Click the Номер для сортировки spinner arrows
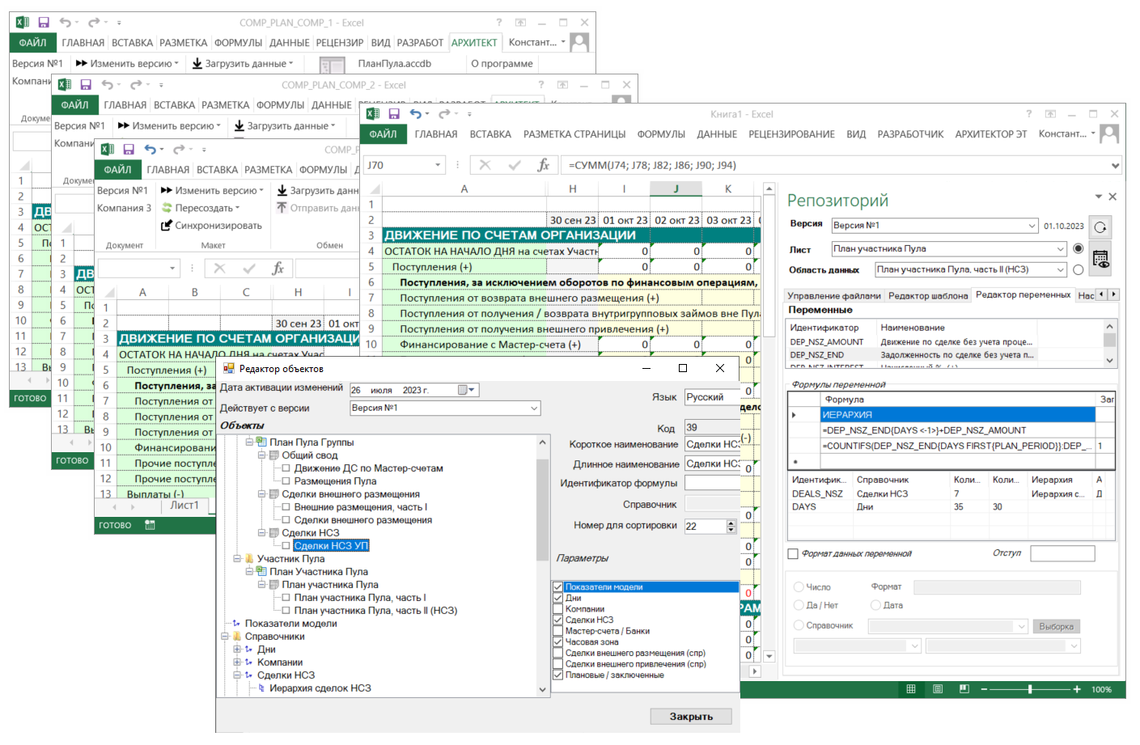The height and width of the screenshot is (745, 1140). (731, 526)
